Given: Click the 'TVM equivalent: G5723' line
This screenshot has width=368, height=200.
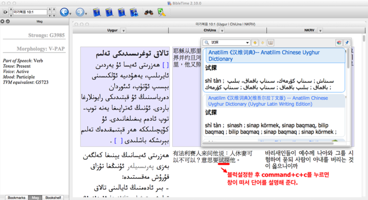Looking at the screenshot, I should pos(25,82).
